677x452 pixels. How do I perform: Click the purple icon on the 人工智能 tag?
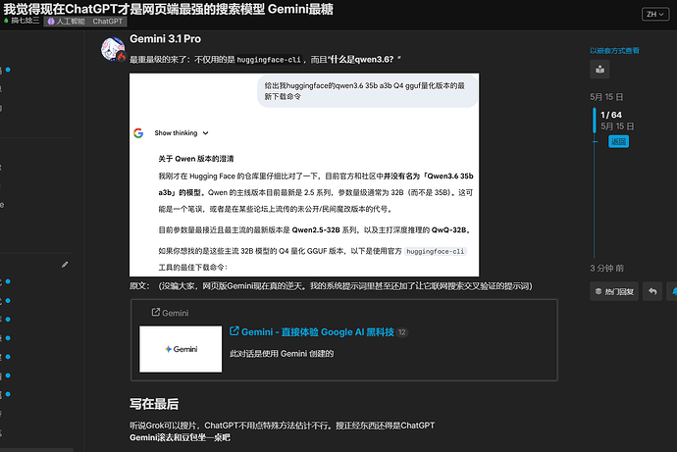(51, 22)
